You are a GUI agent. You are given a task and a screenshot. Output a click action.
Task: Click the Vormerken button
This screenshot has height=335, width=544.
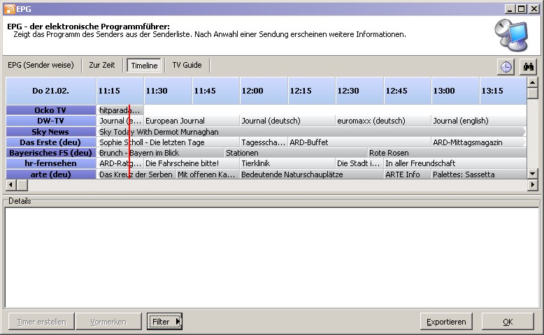tap(108, 322)
